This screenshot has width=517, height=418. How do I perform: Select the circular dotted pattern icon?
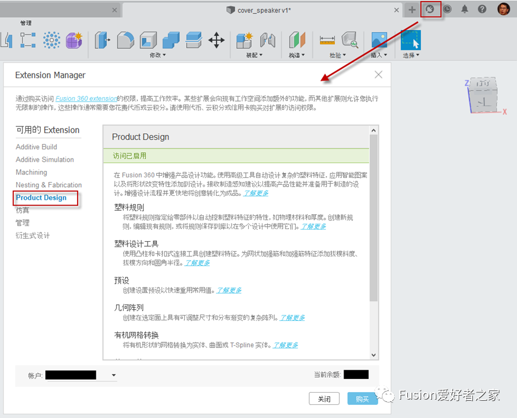52,40
